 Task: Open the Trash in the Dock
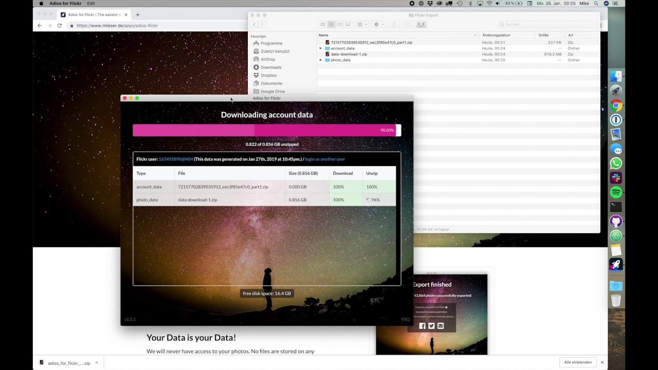[616, 301]
